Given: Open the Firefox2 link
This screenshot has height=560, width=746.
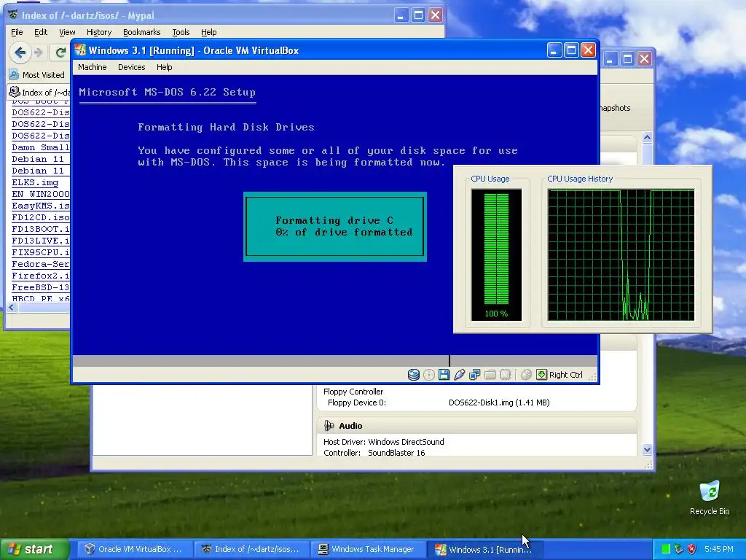Looking at the screenshot, I should coord(41,276).
